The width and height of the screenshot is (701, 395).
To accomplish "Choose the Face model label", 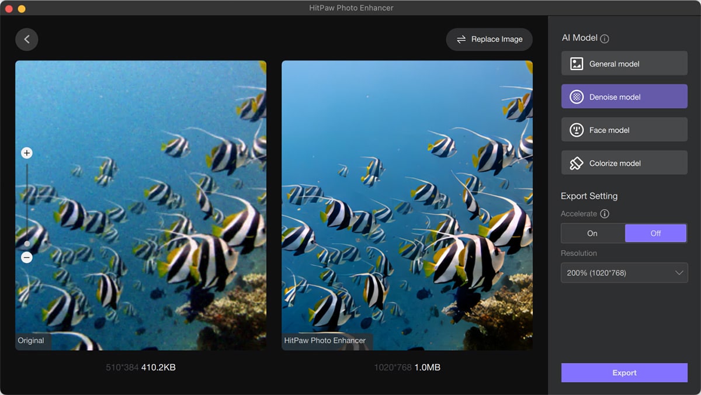I will [x=609, y=130].
